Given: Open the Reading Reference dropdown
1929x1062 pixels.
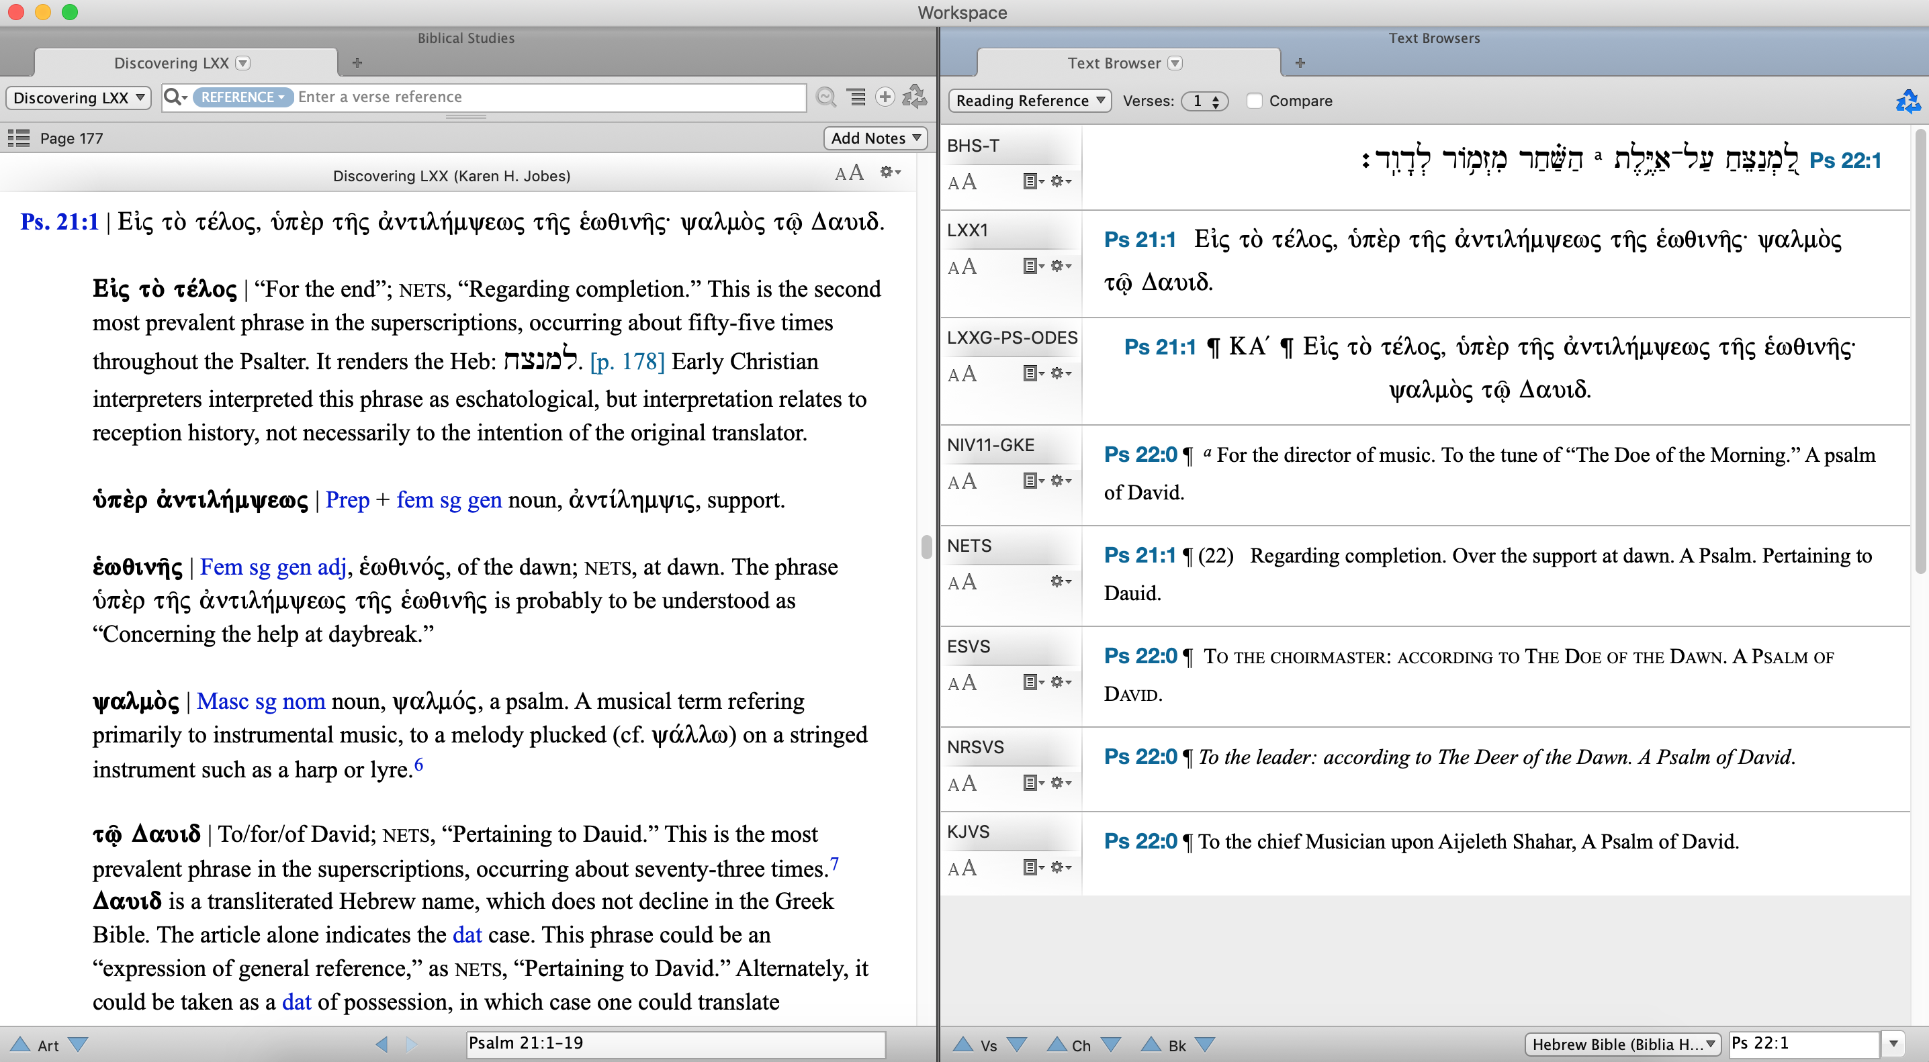Looking at the screenshot, I should pos(1029,100).
